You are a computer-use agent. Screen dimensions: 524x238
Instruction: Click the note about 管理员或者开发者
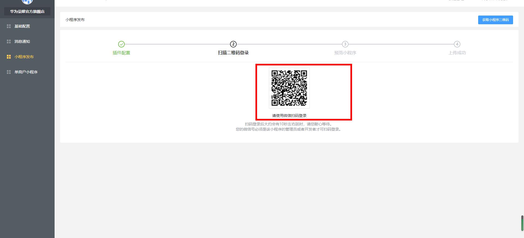point(288,129)
